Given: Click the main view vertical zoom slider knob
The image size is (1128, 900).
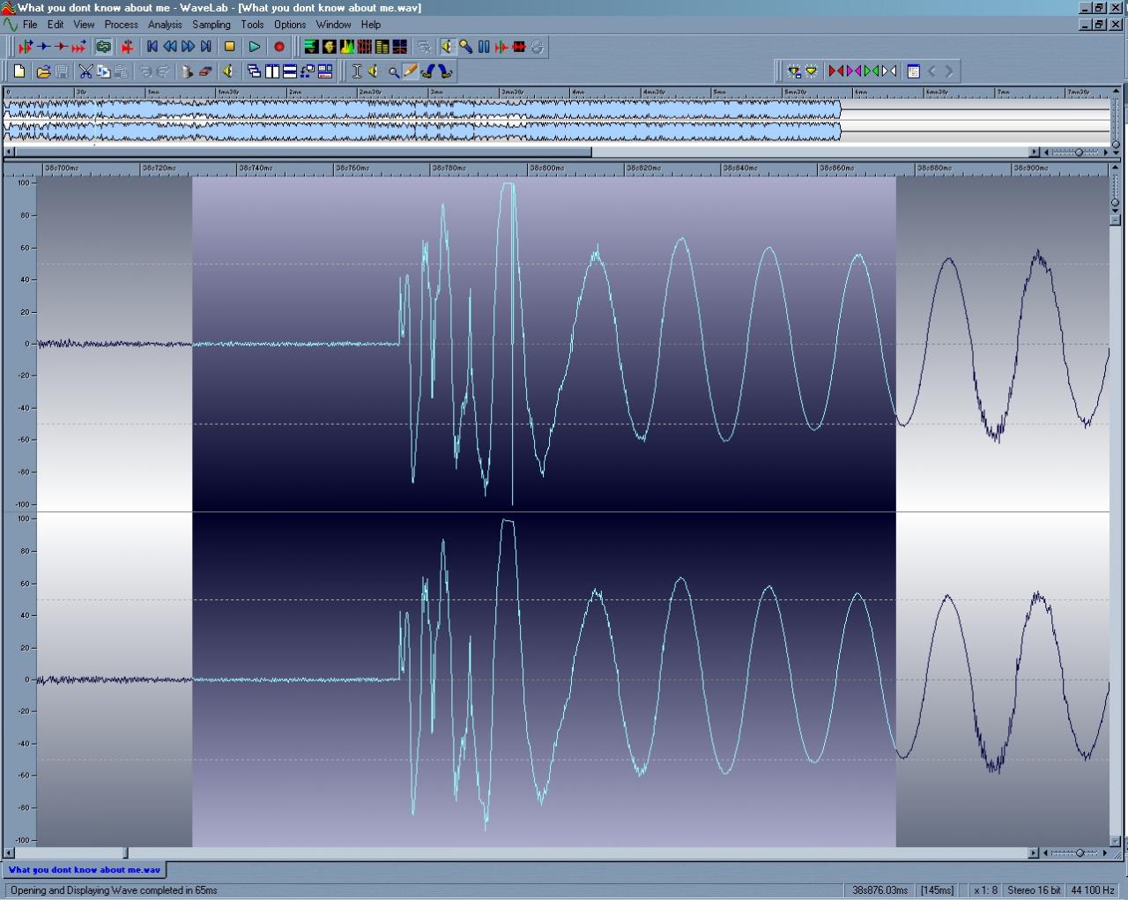Looking at the screenshot, I should pyautogui.click(x=1115, y=203).
